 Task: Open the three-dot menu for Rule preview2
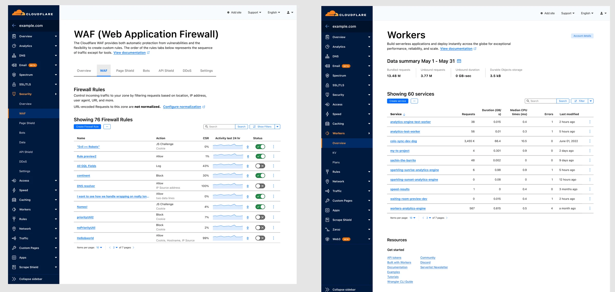coord(273,156)
